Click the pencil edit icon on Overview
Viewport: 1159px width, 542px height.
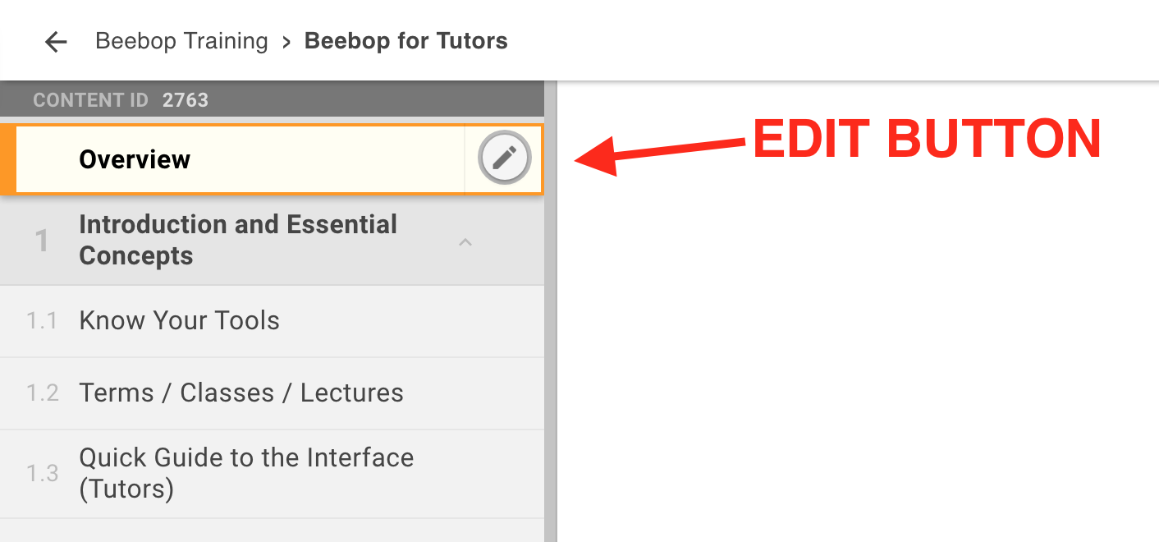(x=504, y=158)
